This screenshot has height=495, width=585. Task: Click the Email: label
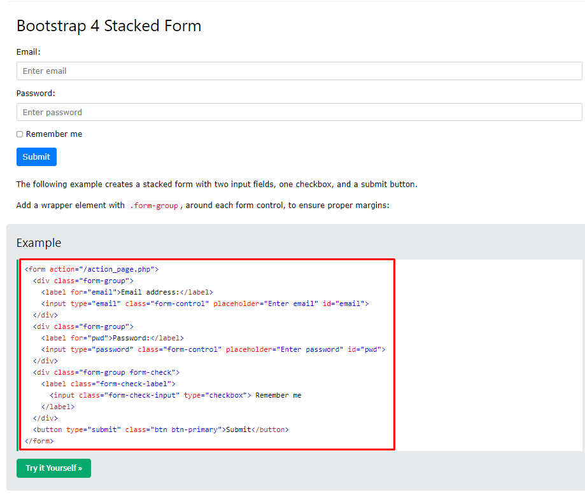[29, 52]
